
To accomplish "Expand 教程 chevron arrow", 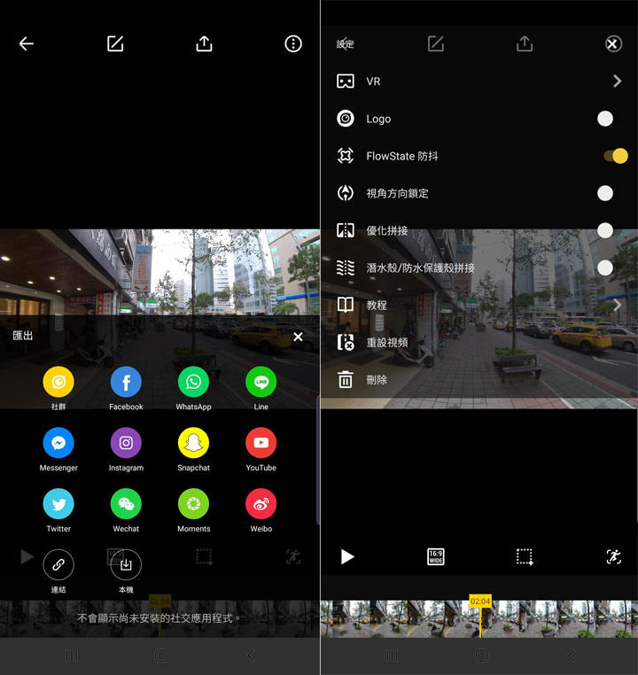I will pos(618,306).
